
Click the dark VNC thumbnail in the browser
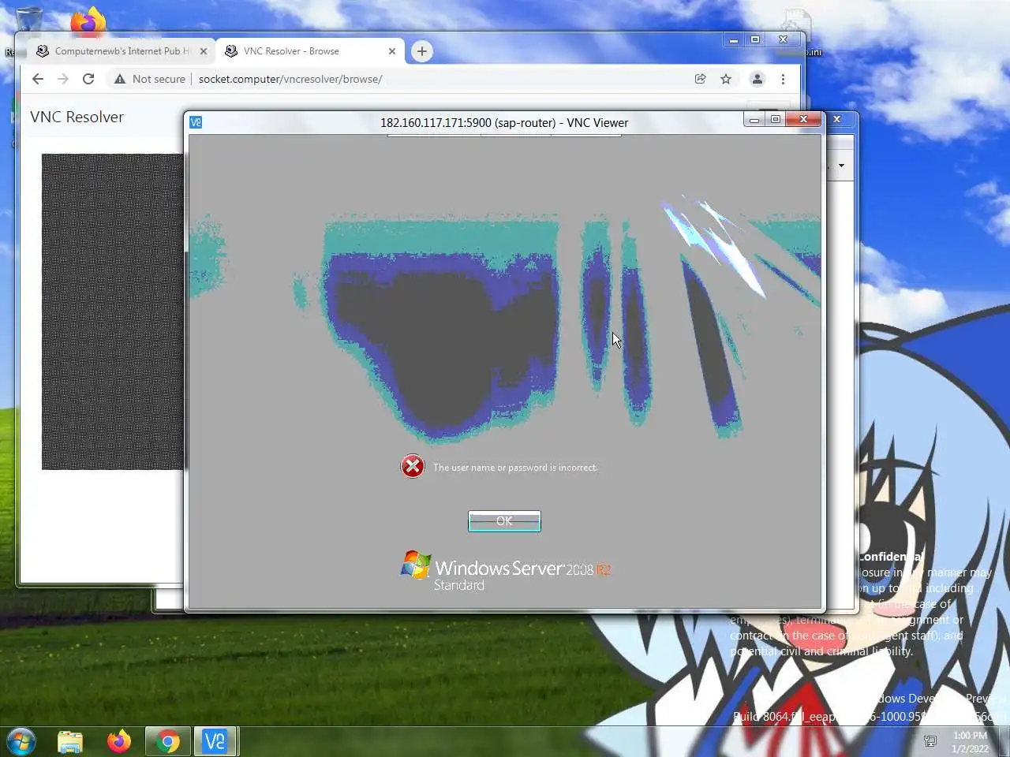click(x=113, y=311)
